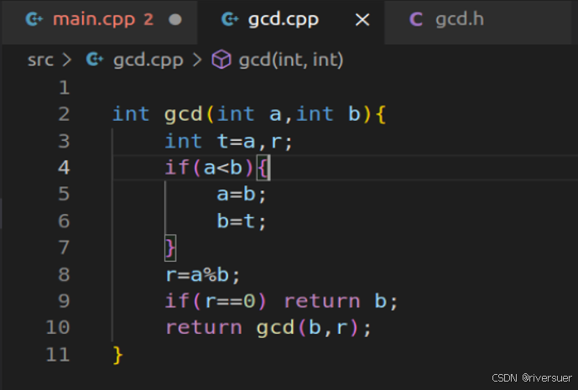
Task: Place cursor on 'return gcd(b,r);' line
Action: tap(268, 328)
